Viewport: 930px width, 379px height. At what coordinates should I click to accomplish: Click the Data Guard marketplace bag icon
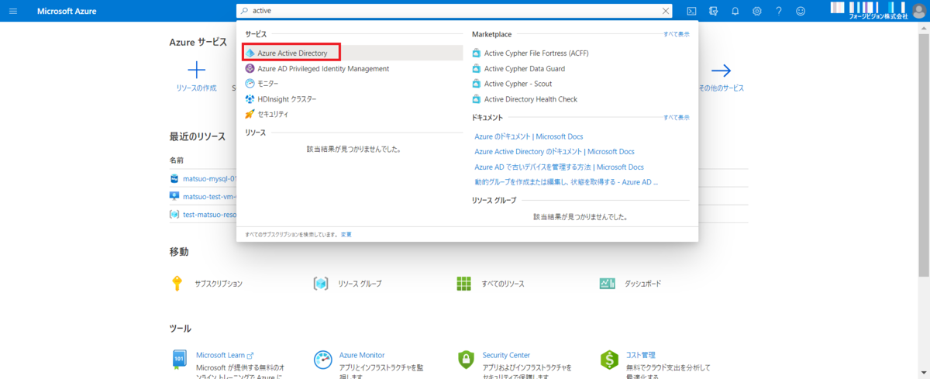(x=477, y=68)
